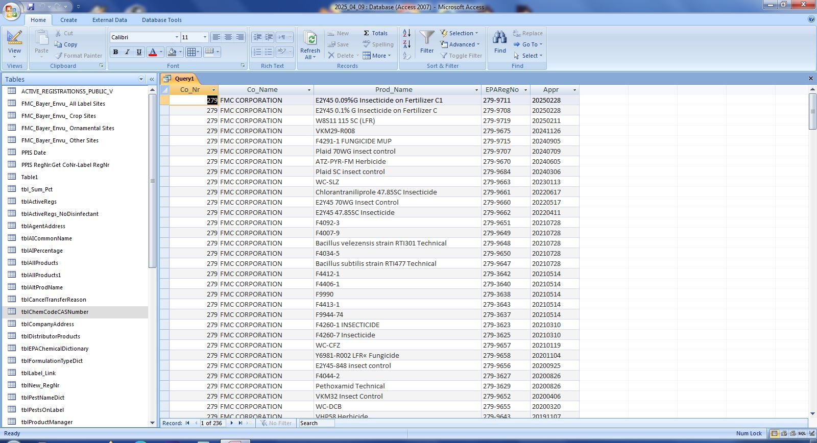Sort descending Z to A
This screenshot has height=443, width=817.
pos(406,44)
